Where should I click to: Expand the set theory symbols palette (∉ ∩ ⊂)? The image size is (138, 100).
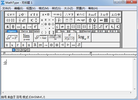[x=81, y=15]
